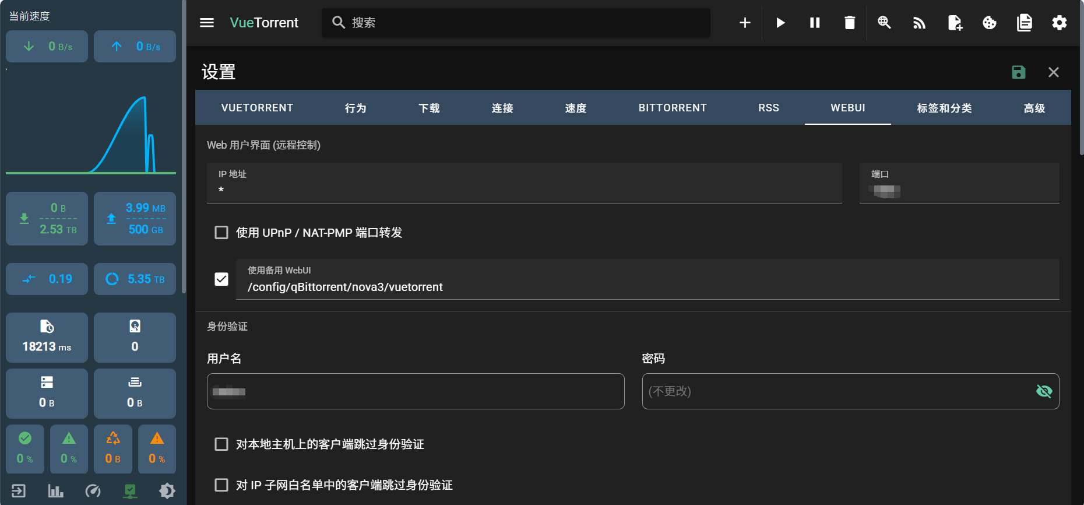This screenshot has height=505, width=1084.
Task: Save settings with the green floppy icon
Action: (1018, 72)
